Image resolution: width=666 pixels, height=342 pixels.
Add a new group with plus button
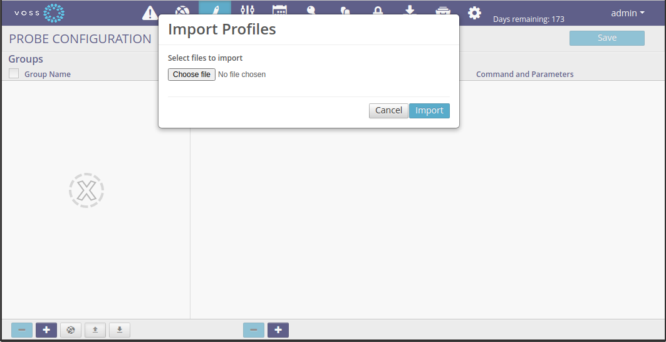(46, 330)
